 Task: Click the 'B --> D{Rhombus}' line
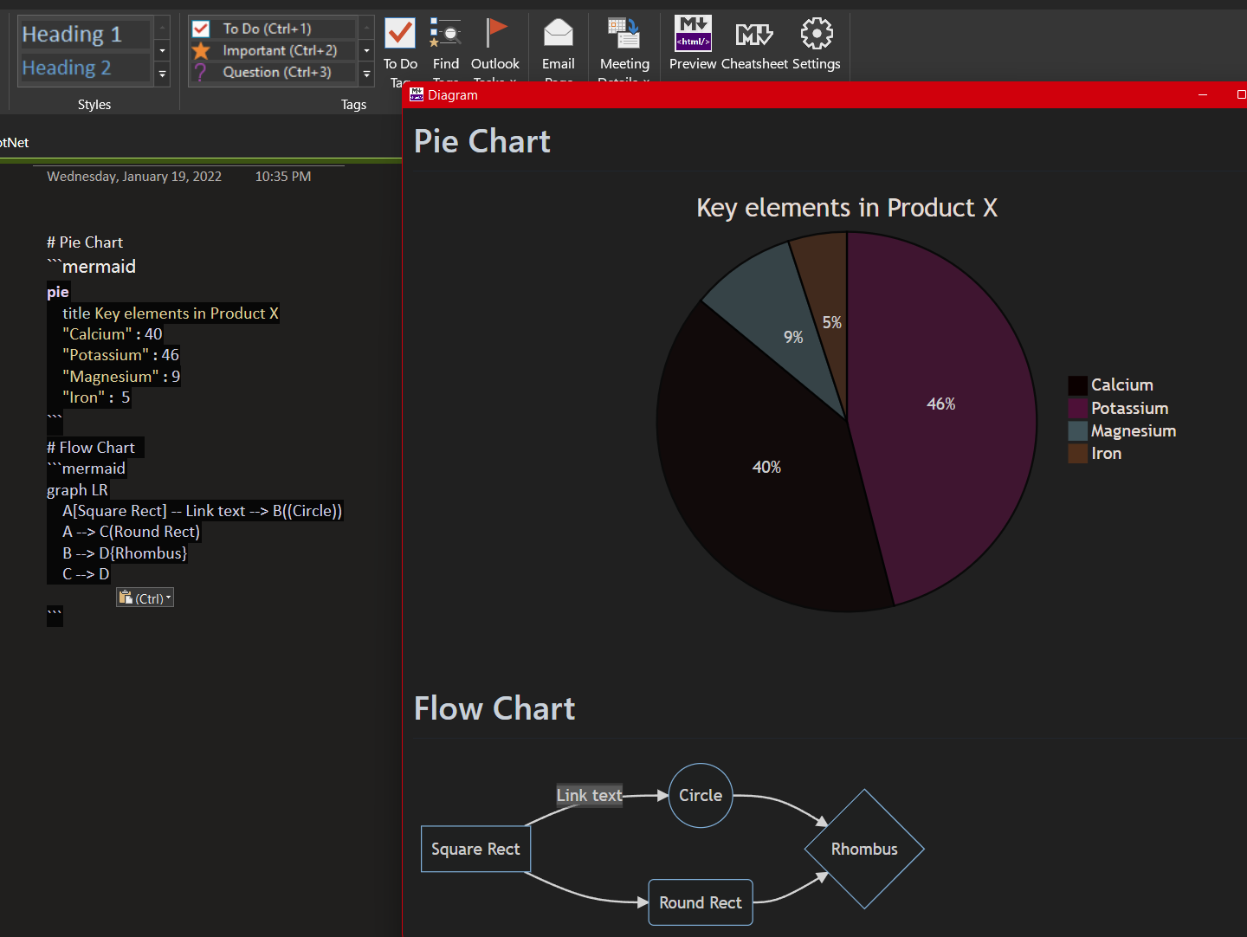click(125, 553)
